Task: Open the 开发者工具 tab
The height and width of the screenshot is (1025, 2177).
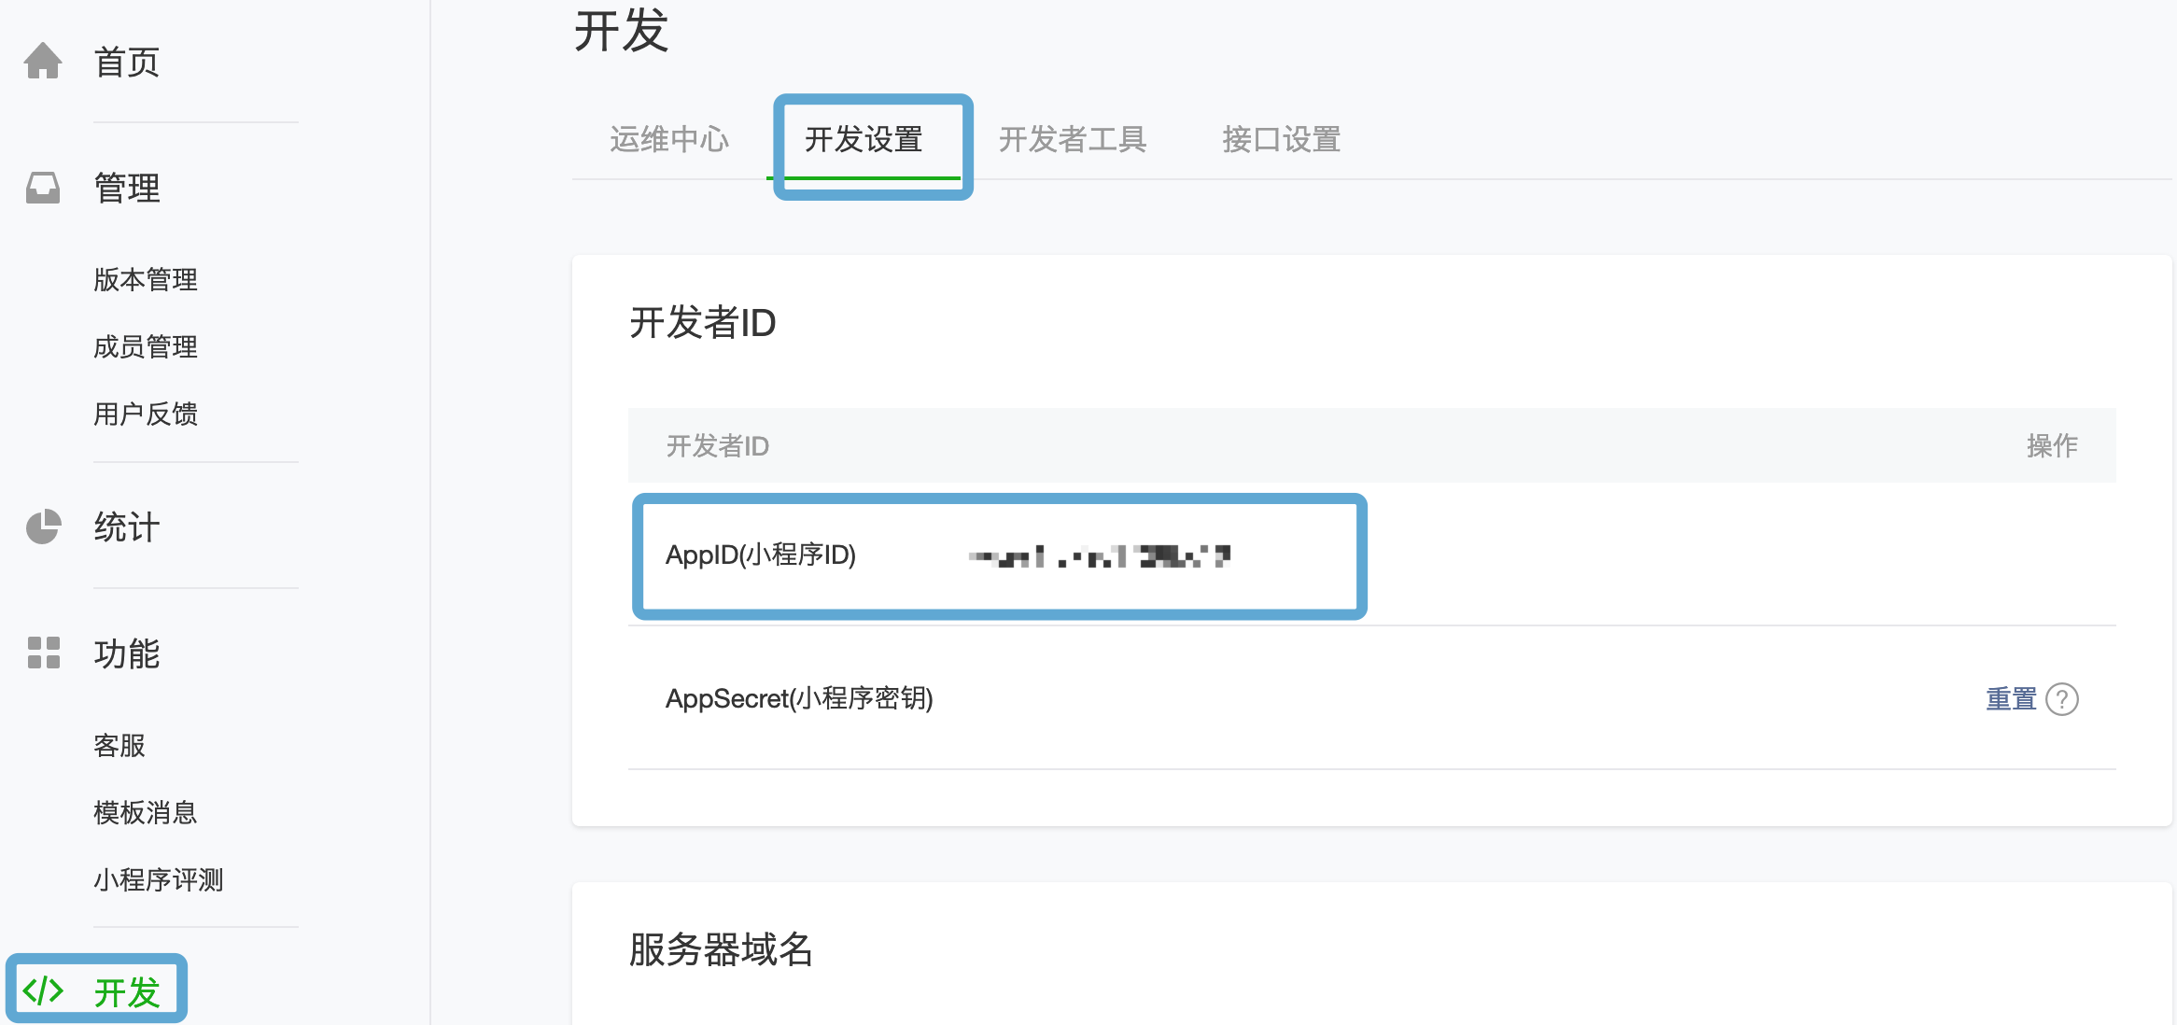Action: 1073,140
